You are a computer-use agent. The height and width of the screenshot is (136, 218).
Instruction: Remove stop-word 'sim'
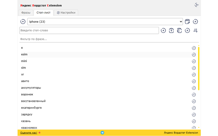pos(194,68)
